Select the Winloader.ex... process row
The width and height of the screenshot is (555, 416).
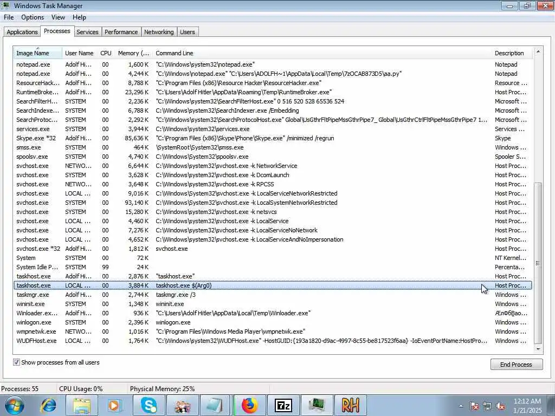(273, 313)
